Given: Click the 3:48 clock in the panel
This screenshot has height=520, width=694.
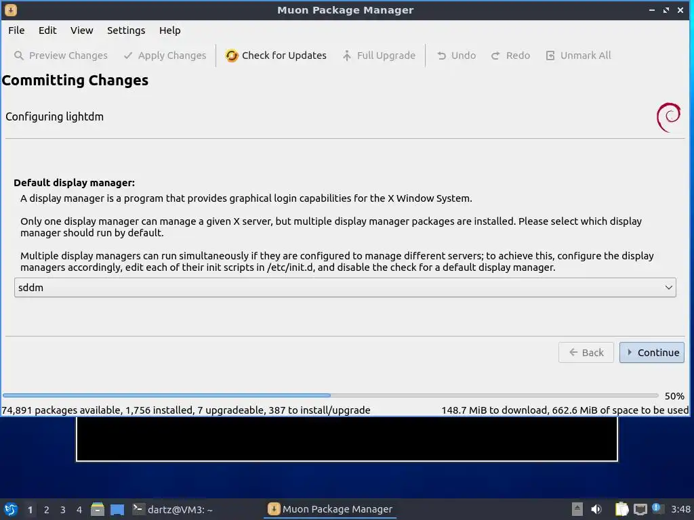Looking at the screenshot, I should [x=680, y=509].
